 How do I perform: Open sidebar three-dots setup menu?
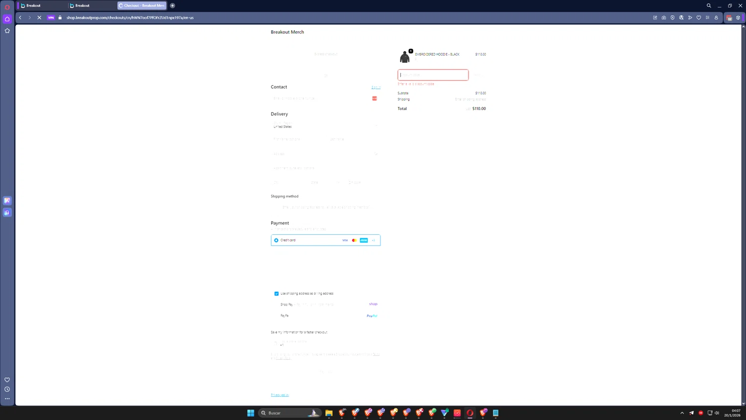pos(7,399)
